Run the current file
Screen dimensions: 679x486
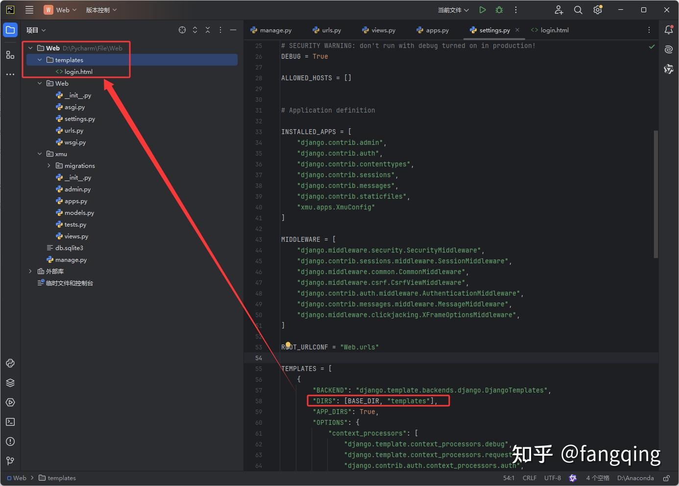[483, 10]
